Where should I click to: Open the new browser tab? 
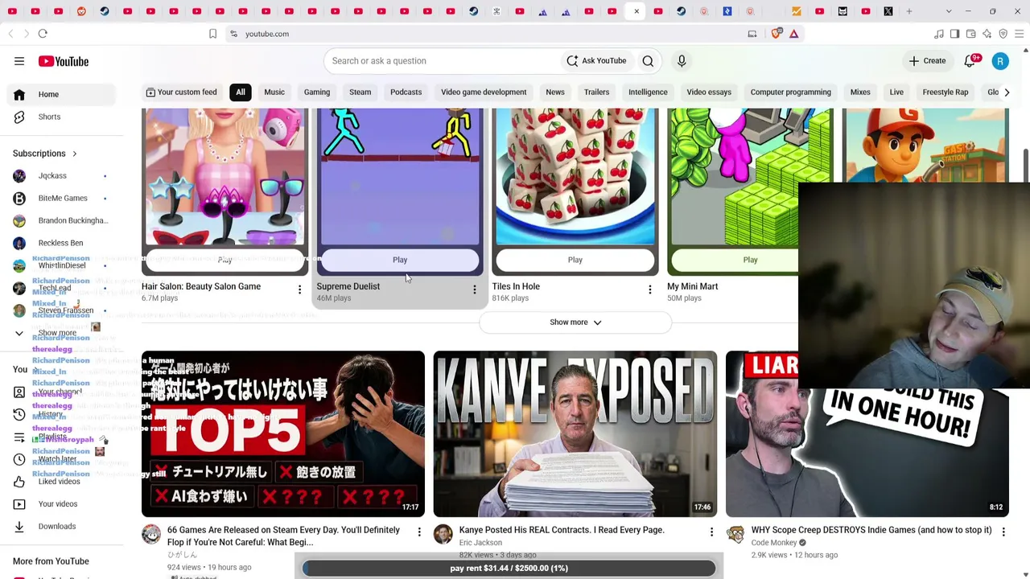(x=909, y=11)
